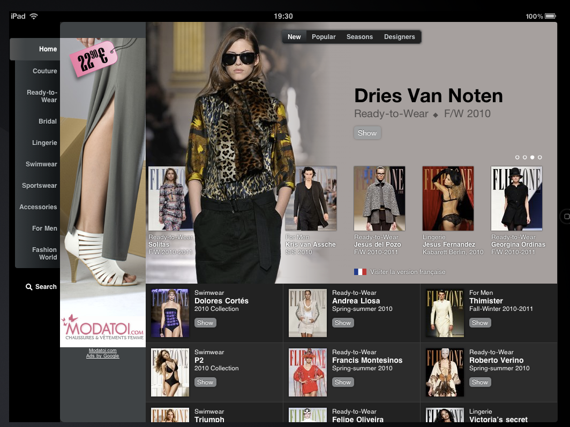Open the For Men category
The image size is (570, 427).
(44, 228)
